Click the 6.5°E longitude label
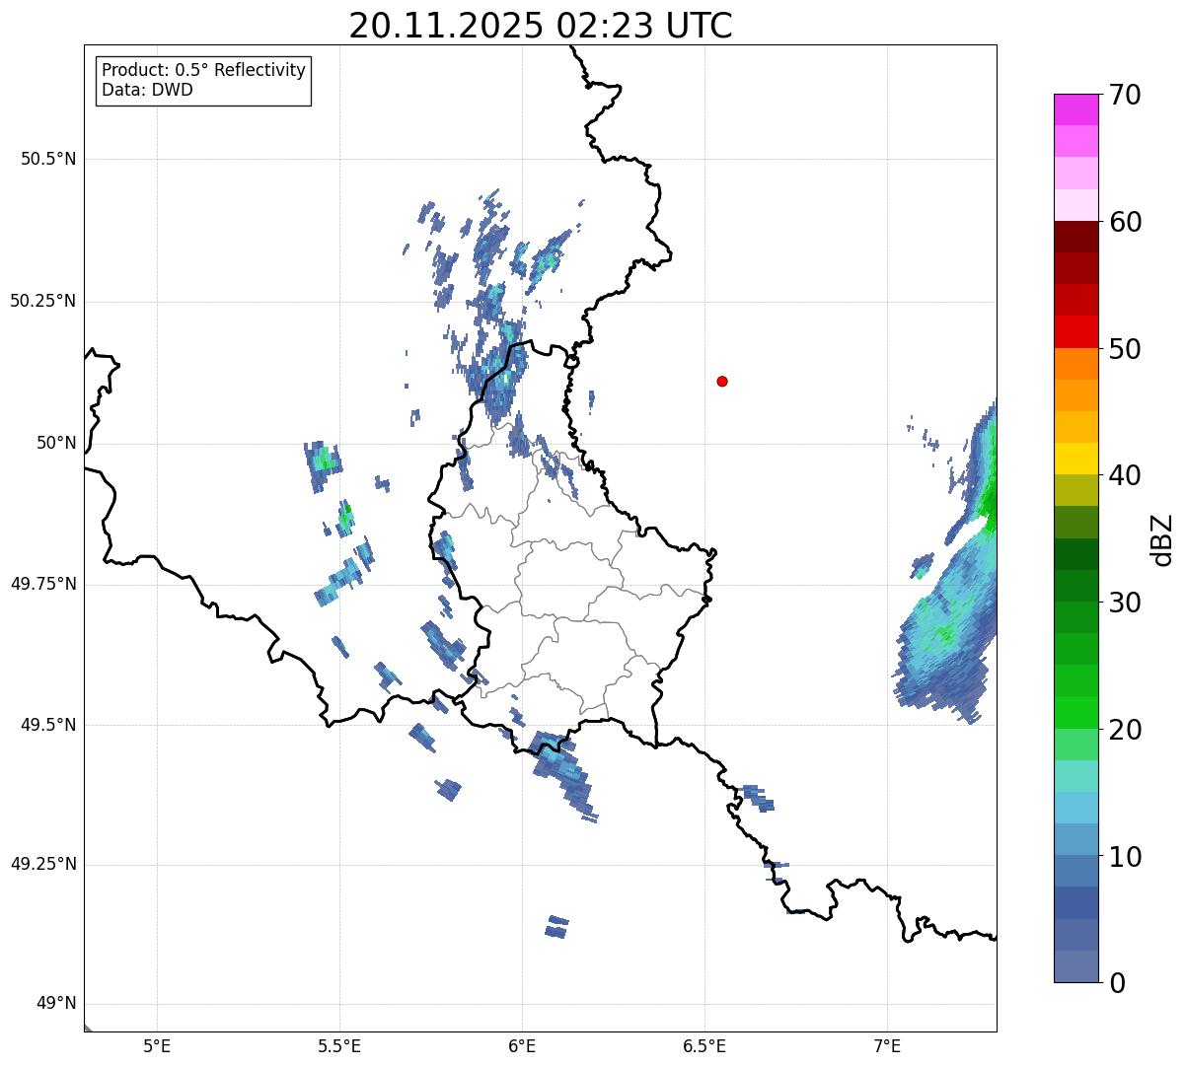This screenshot has height=1066, width=1186. point(704,1046)
